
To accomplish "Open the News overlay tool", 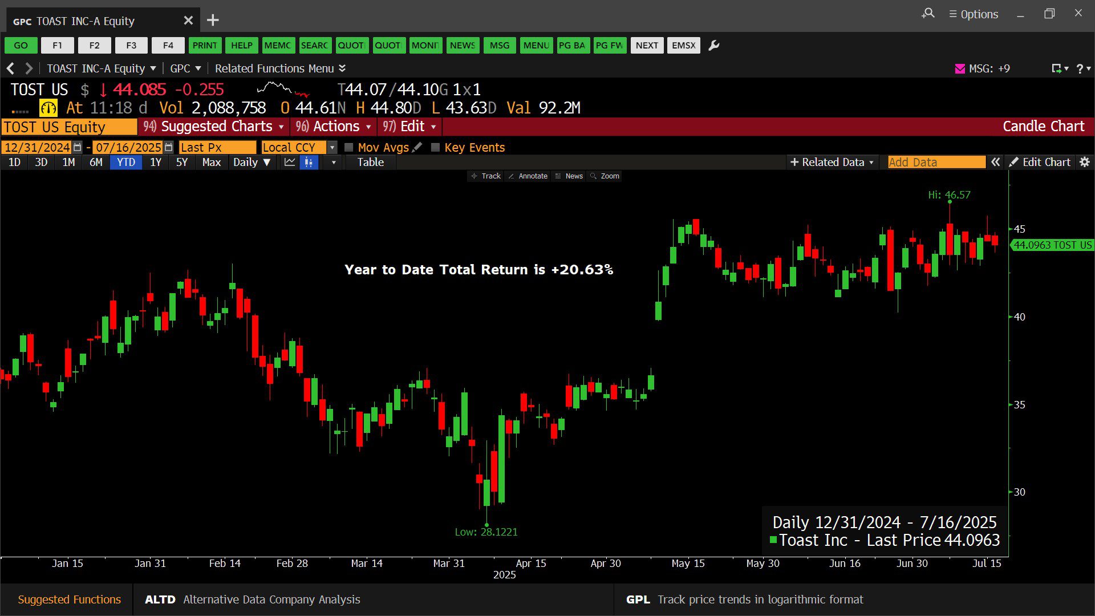I will click(x=569, y=176).
